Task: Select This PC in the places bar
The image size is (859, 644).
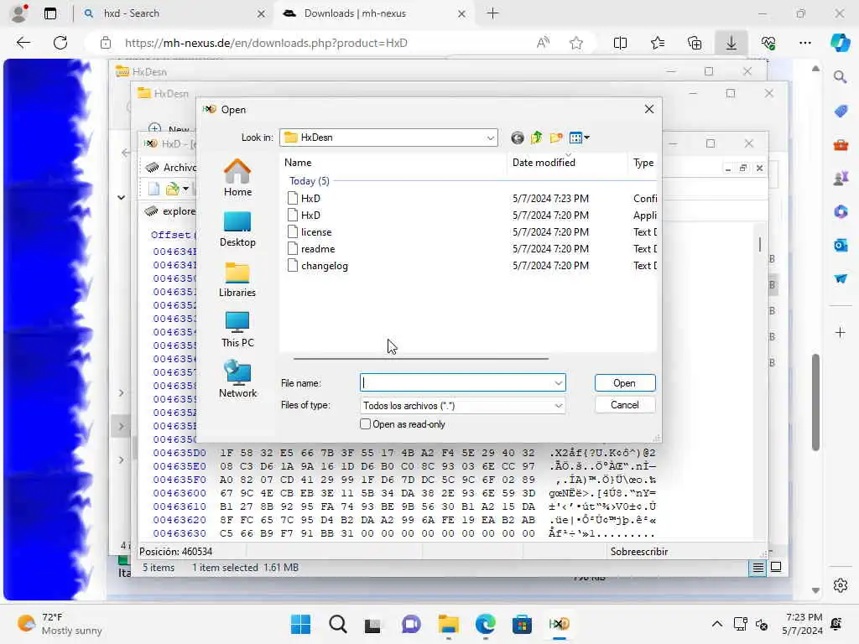Action: click(x=237, y=330)
